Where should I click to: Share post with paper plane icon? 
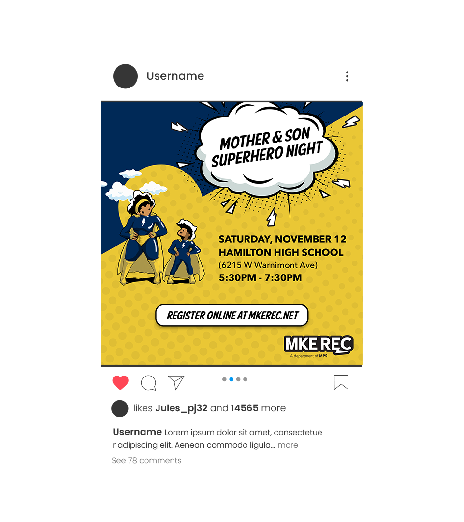pos(176,382)
